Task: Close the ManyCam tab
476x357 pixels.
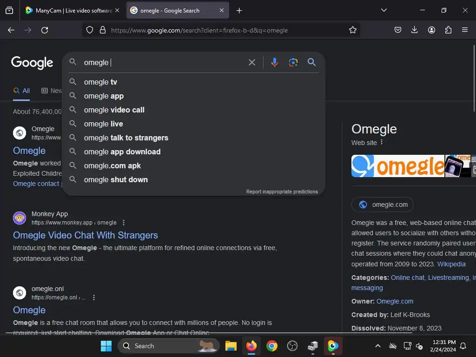Action: pyautogui.click(x=117, y=10)
